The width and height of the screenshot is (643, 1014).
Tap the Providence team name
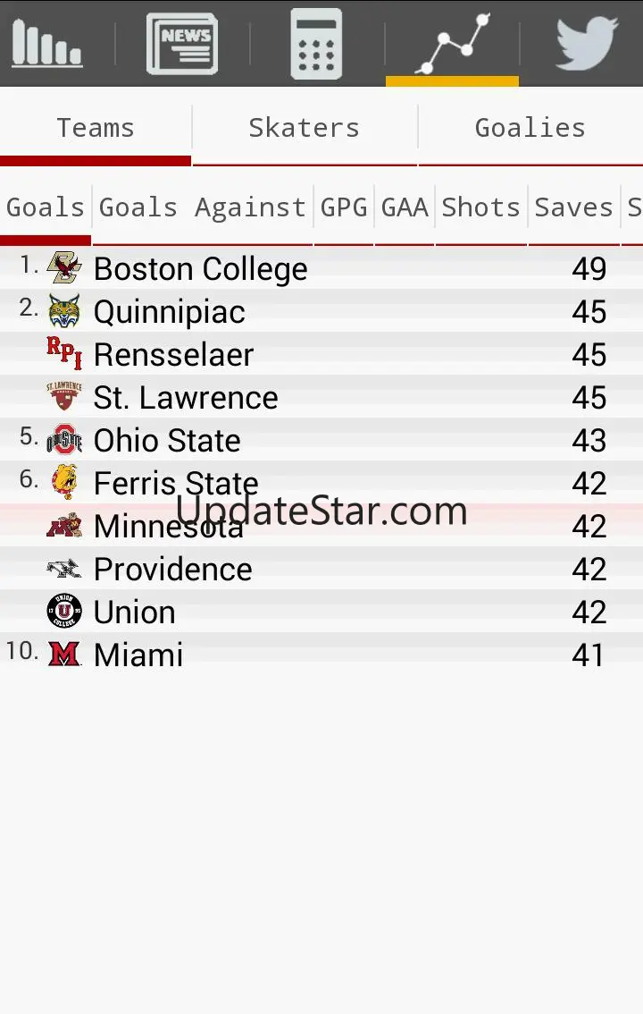[x=172, y=570]
